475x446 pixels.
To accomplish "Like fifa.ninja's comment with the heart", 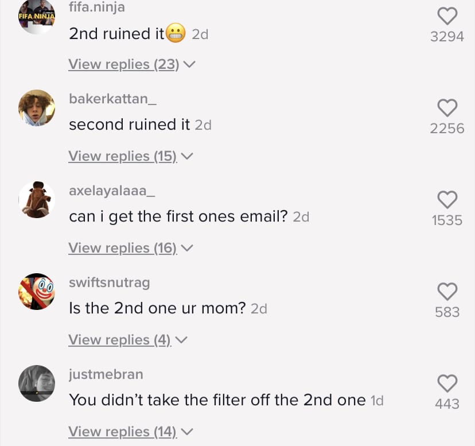I will [x=447, y=15].
